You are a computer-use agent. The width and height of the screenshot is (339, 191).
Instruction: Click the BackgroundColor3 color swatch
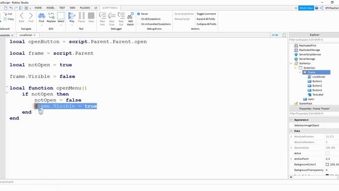tap(327, 164)
